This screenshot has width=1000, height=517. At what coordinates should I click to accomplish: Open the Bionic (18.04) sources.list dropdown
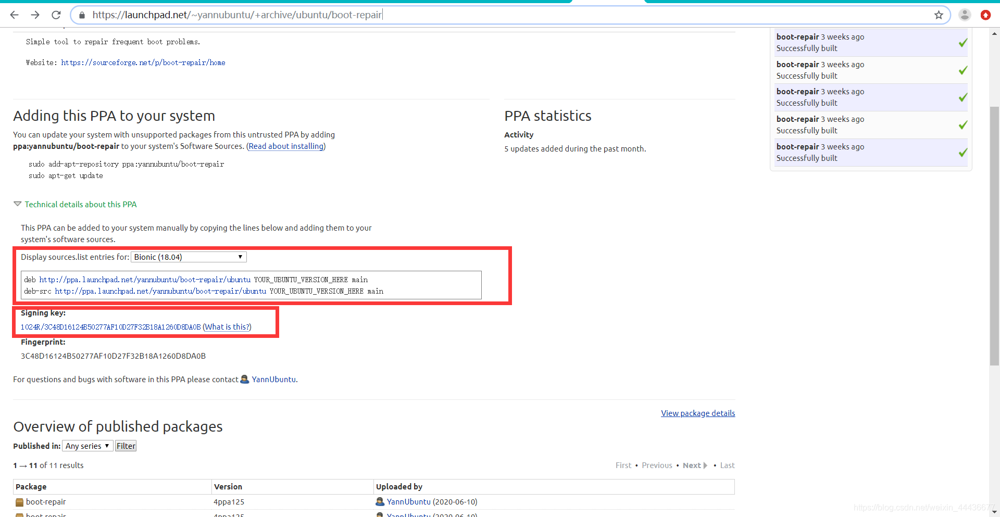[x=189, y=257]
